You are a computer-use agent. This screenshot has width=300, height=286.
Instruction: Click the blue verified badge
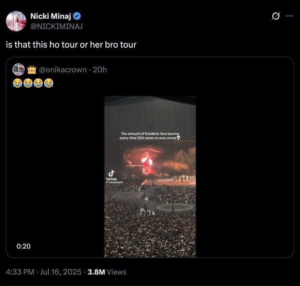coord(77,16)
